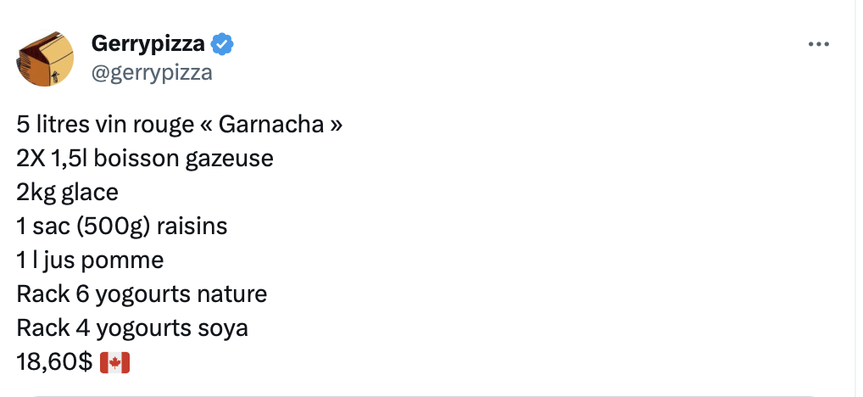
Task: Click the "Rack 6" text
Action: pyautogui.click(x=53, y=294)
